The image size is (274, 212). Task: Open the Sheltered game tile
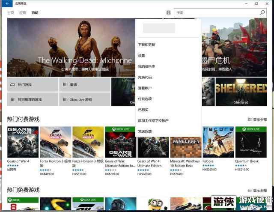pos(241,92)
